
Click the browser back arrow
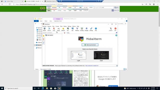click(2, 4)
